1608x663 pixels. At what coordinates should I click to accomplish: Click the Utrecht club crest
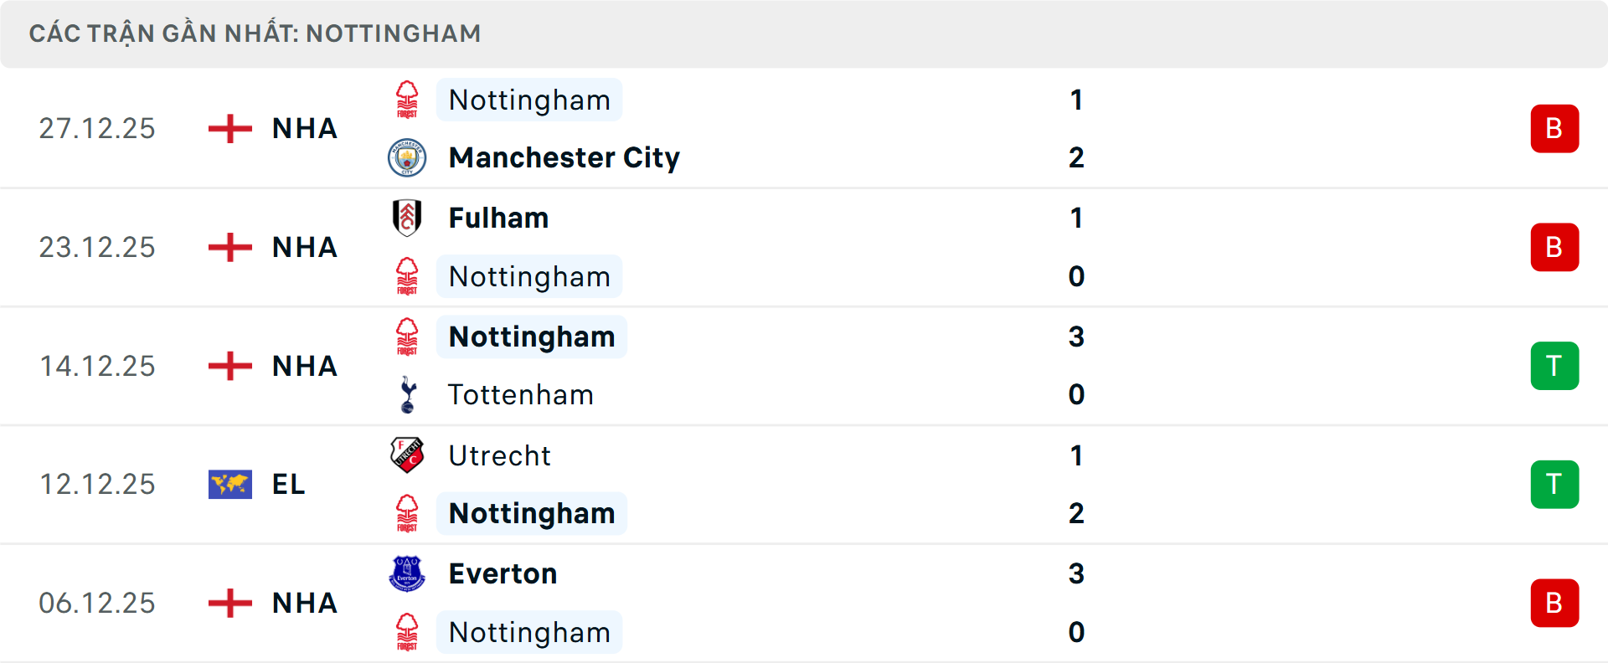tap(407, 455)
